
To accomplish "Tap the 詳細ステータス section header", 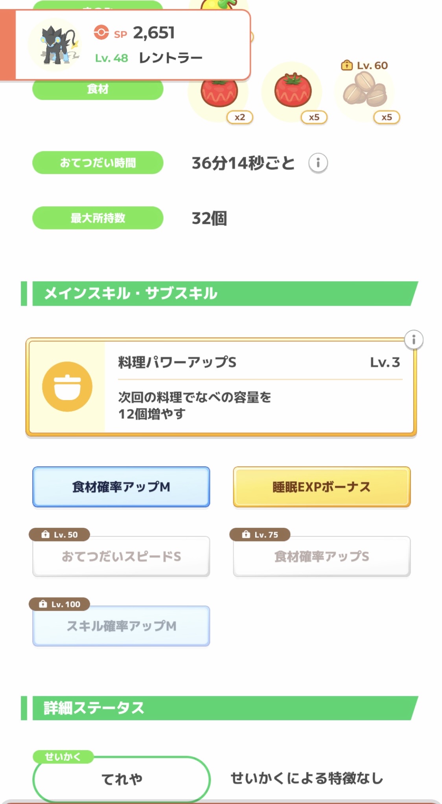I will coord(220,708).
